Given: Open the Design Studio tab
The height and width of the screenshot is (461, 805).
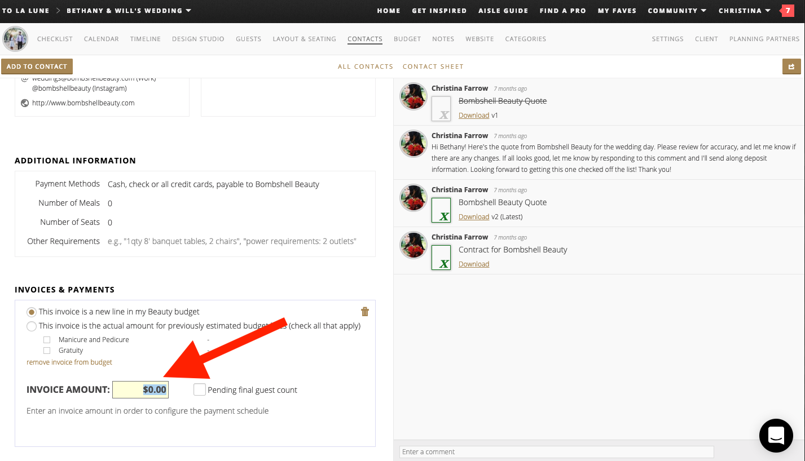Looking at the screenshot, I should (x=198, y=39).
